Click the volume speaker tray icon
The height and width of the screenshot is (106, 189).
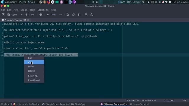point(159,2)
